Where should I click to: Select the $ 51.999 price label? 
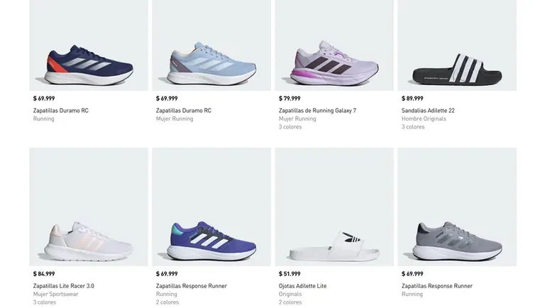pos(290,274)
